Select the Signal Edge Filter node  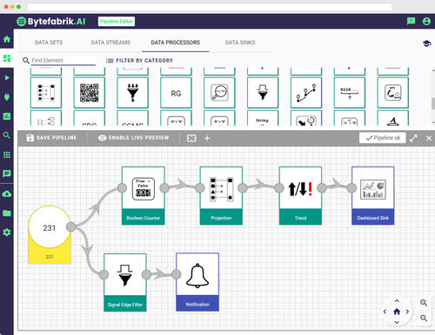125,282
